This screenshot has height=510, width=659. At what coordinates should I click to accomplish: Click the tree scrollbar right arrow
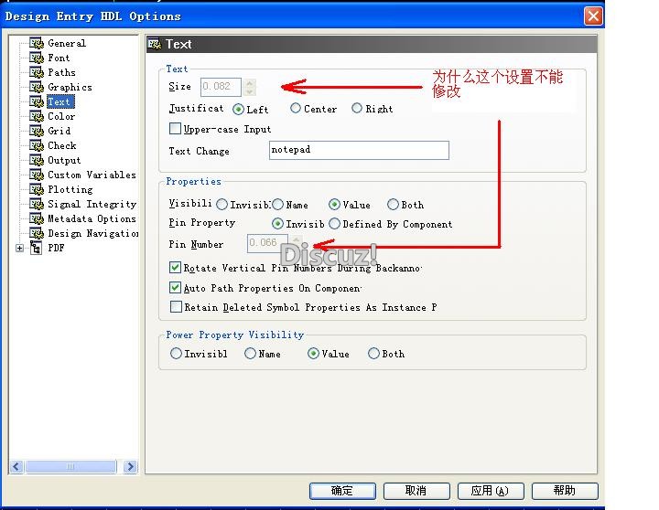[130, 467]
